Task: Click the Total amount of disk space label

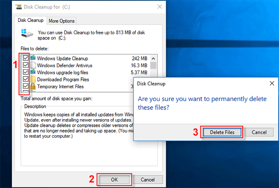Action: pos(57,98)
